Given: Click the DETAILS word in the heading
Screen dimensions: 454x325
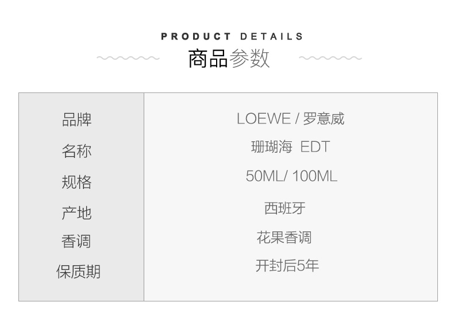Looking at the screenshot, I should point(271,37).
